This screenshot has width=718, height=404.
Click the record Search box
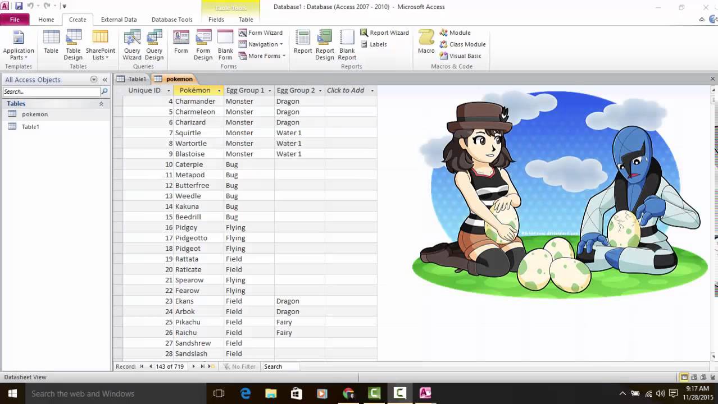[280, 366]
